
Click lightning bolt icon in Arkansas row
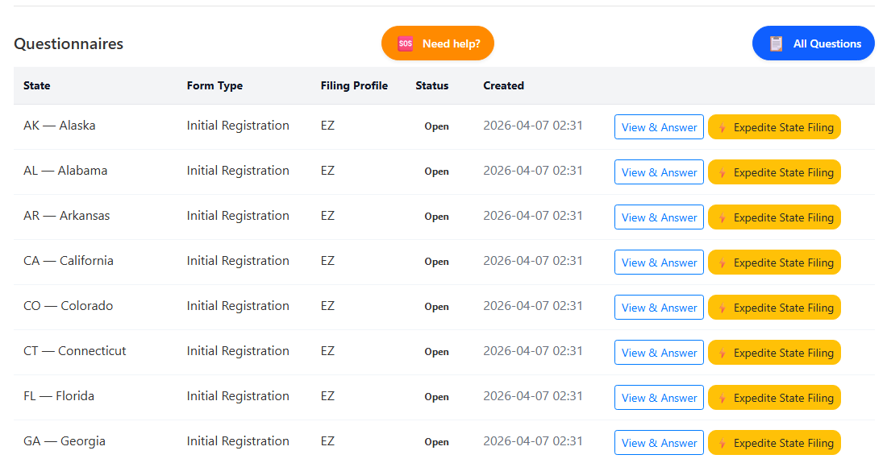pos(723,218)
